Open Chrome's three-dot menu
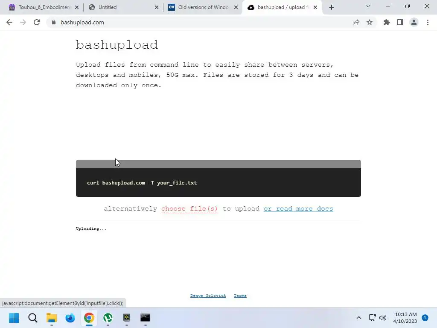Viewport: 437px width, 328px height. tap(428, 22)
